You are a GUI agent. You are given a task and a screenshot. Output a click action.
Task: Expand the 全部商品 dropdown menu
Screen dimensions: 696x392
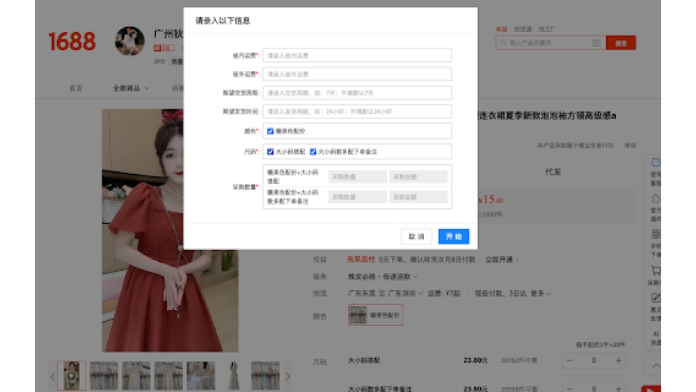pyautogui.click(x=131, y=88)
